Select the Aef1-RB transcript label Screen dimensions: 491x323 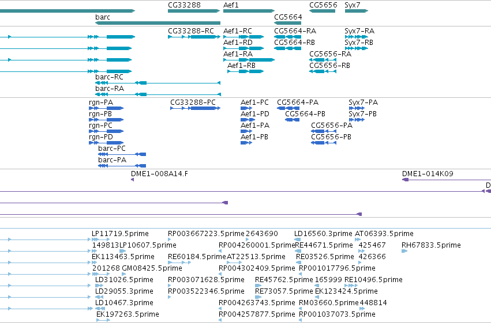[241, 66]
